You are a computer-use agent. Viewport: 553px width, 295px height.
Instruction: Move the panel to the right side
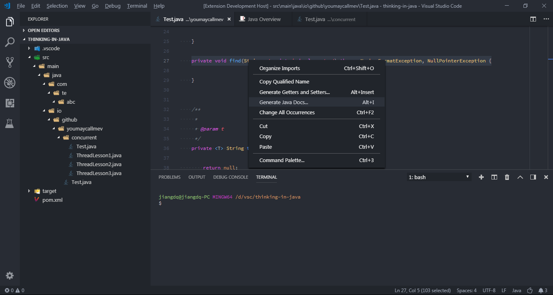point(533,177)
